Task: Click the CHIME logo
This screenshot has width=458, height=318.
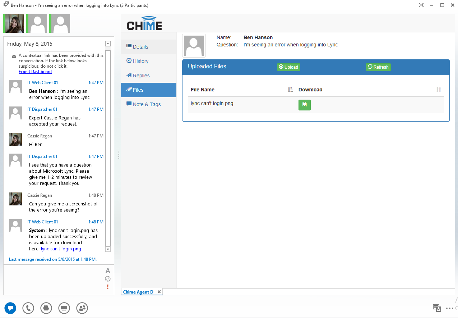Action: pyautogui.click(x=144, y=23)
